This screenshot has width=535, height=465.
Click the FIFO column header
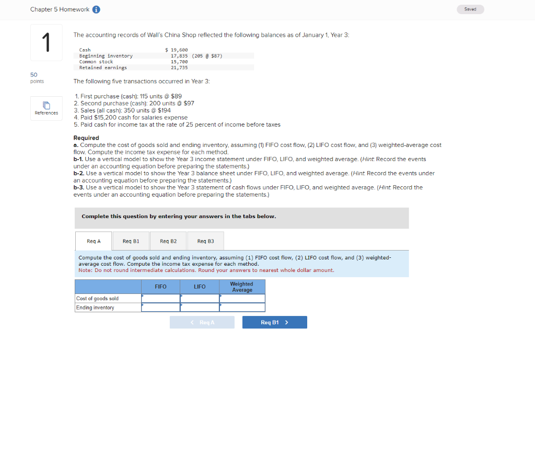click(x=160, y=287)
